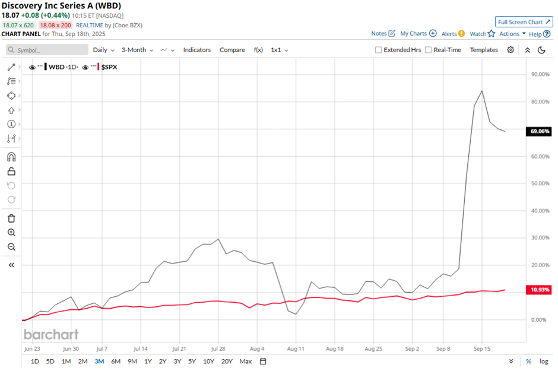
Task: Select the 2Y time range
Action: 163,362
